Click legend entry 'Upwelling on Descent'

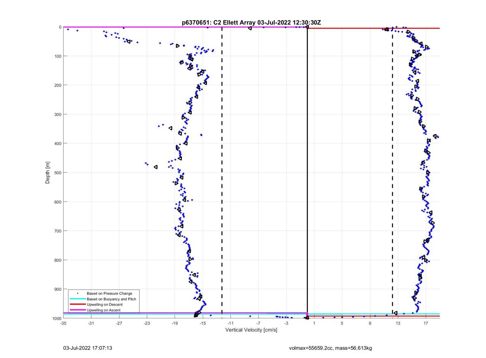(104, 305)
